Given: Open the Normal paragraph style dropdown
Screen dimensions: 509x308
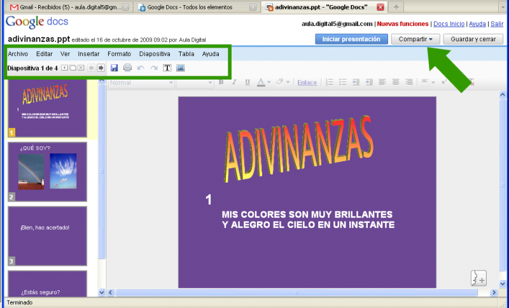Looking at the screenshot, I should tap(141, 83).
